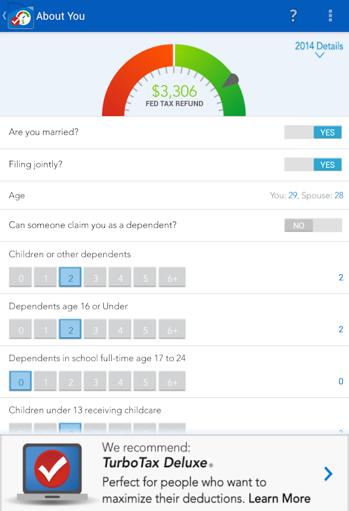This screenshot has width=349, height=511.
Task: Click the blue arrow on TurboTax banner
Action: (328, 474)
